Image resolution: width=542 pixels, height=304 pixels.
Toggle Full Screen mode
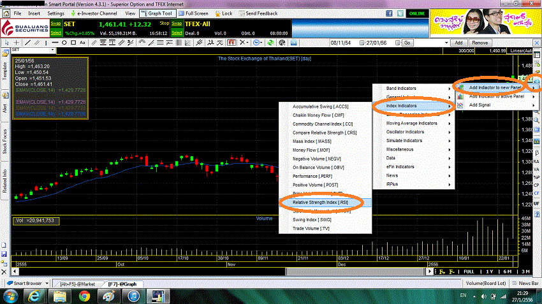pyautogui.click(x=193, y=13)
